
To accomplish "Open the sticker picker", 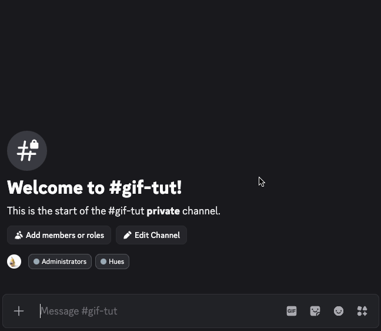I will click(315, 311).
